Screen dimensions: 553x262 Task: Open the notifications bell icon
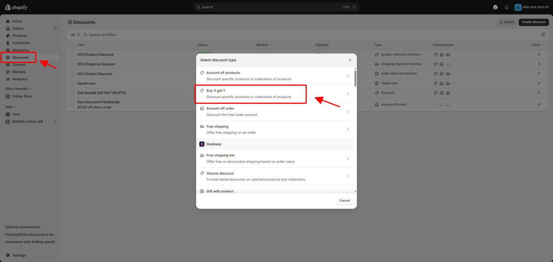click(507, 7)
